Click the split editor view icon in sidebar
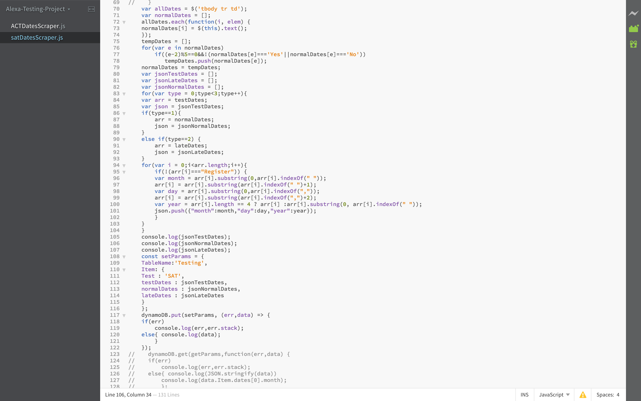 pyautogui.click(x=91, y=9)
